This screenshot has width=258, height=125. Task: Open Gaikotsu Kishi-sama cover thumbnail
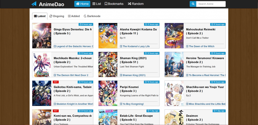[42, 93]
